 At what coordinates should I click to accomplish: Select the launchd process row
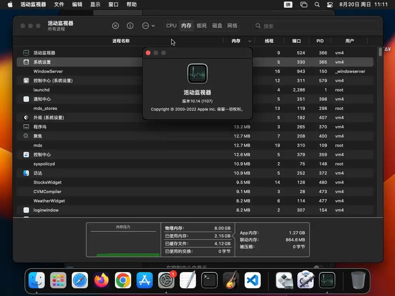tap(195, 90)
